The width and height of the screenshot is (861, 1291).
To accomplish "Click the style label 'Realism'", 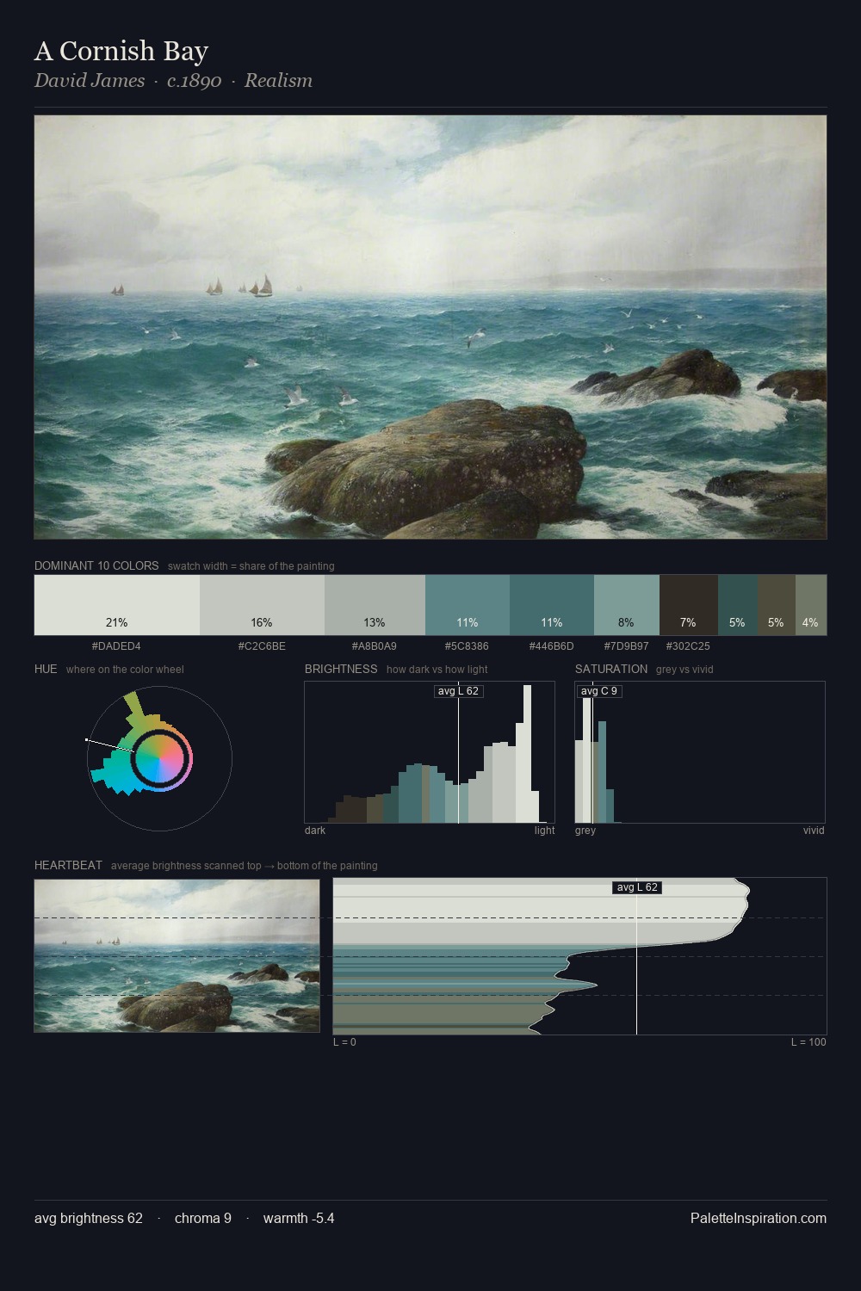I will click(278, 80).
